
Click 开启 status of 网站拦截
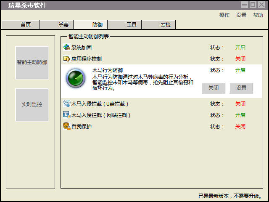[x=240, y=115]
